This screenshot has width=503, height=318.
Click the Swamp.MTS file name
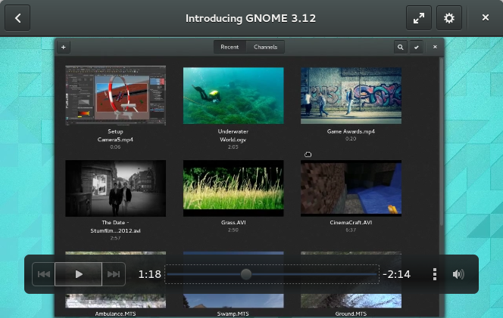(x=233, y=313)
